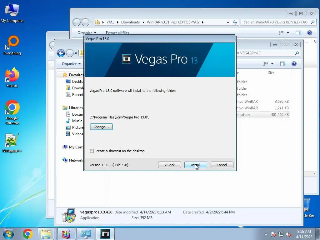
Task: Click Forward button in WinRAR folder window
Action: point(85,22)
